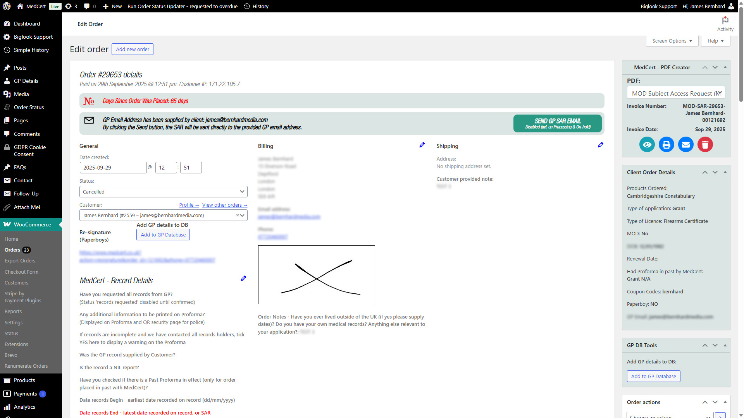Go to Order Status menu
Screen dimensions: 744x418
pyautogui.click(x=31, y=107)
